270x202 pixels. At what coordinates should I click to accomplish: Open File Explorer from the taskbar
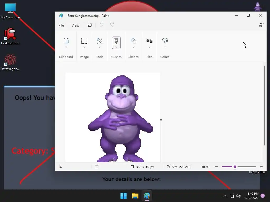[135, 196]
